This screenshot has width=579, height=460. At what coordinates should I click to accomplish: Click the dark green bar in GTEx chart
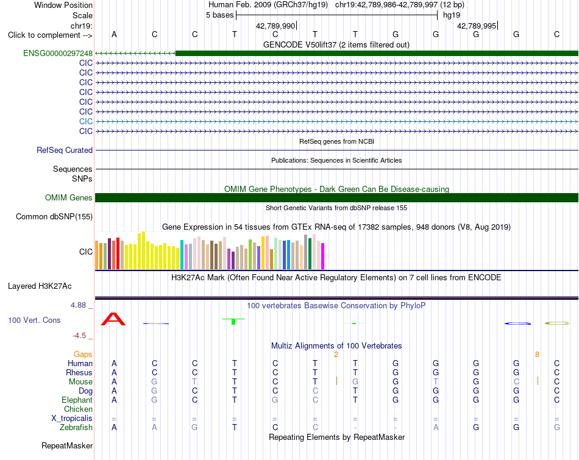[310, 254]
